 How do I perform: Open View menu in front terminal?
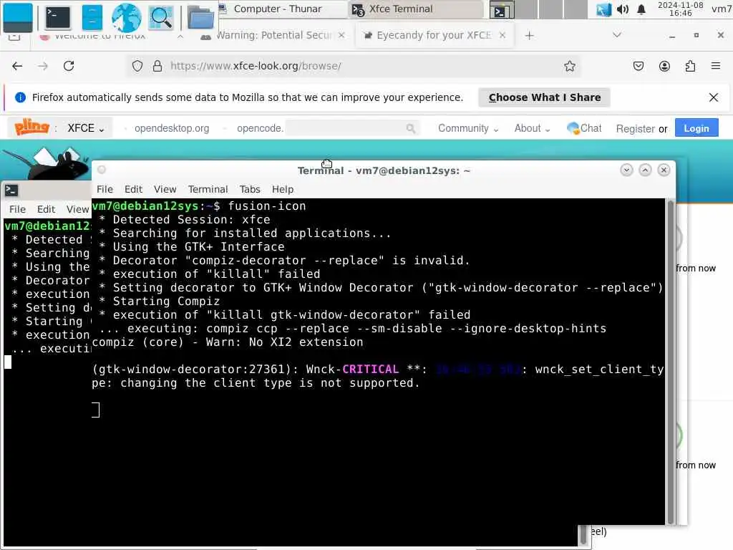[165, 189]
